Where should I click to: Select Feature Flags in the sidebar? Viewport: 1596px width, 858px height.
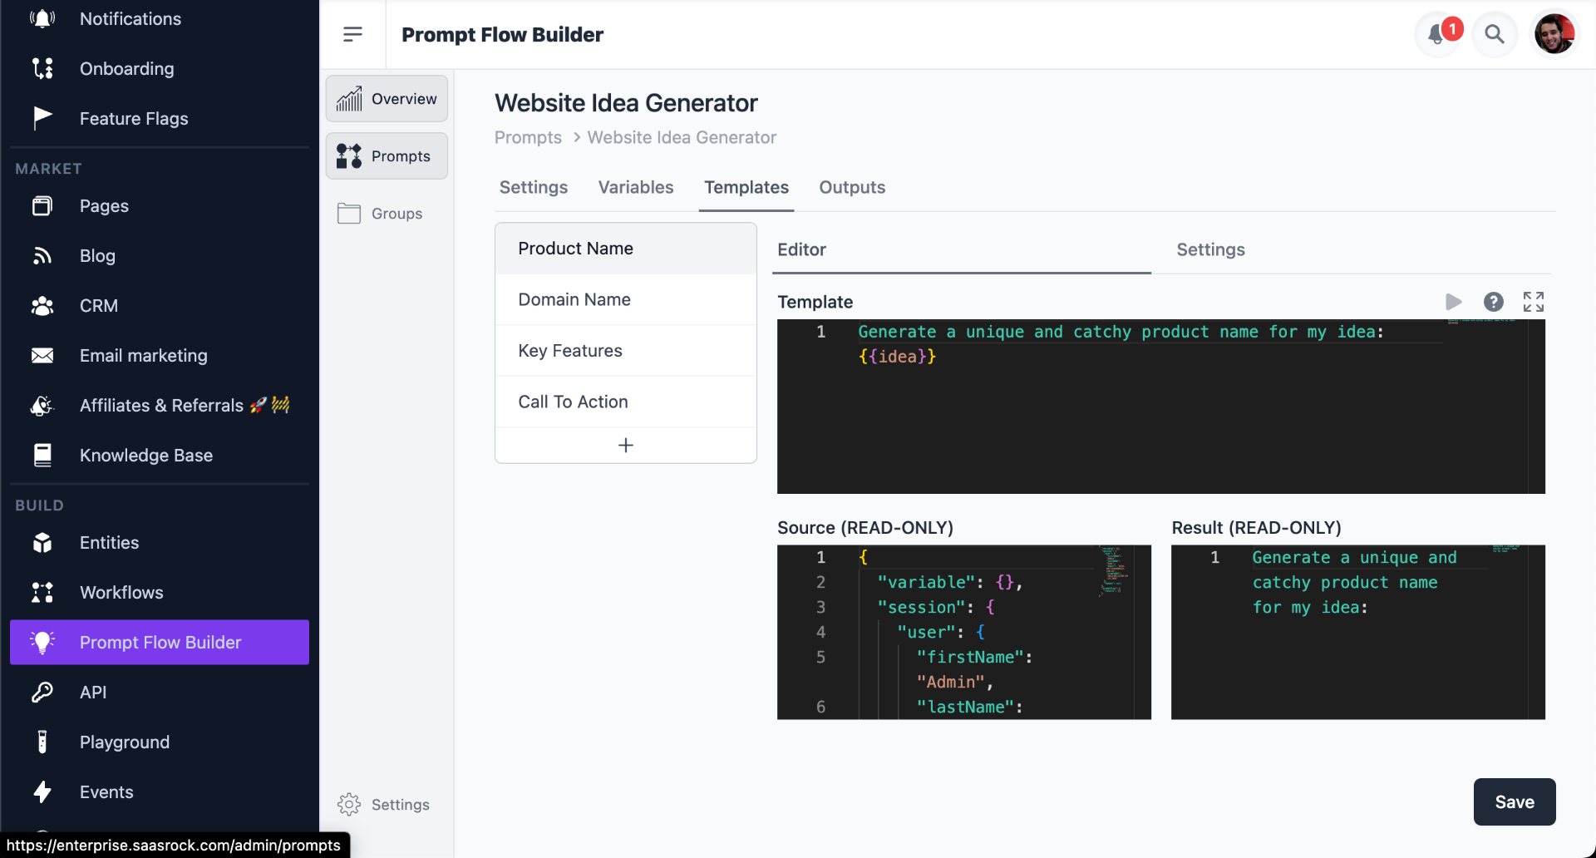pyautogui.click(x=133, y=118)
